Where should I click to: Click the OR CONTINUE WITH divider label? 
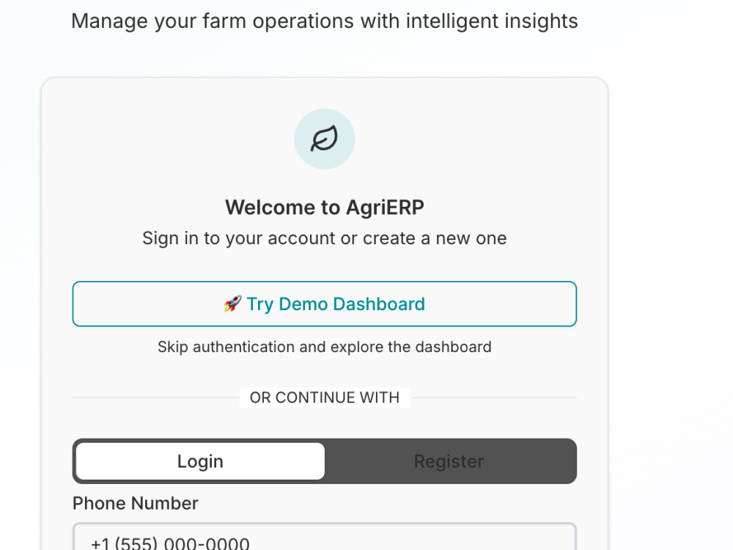[325, 397]
